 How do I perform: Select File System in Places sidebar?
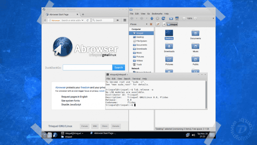[x=141, y=41]
